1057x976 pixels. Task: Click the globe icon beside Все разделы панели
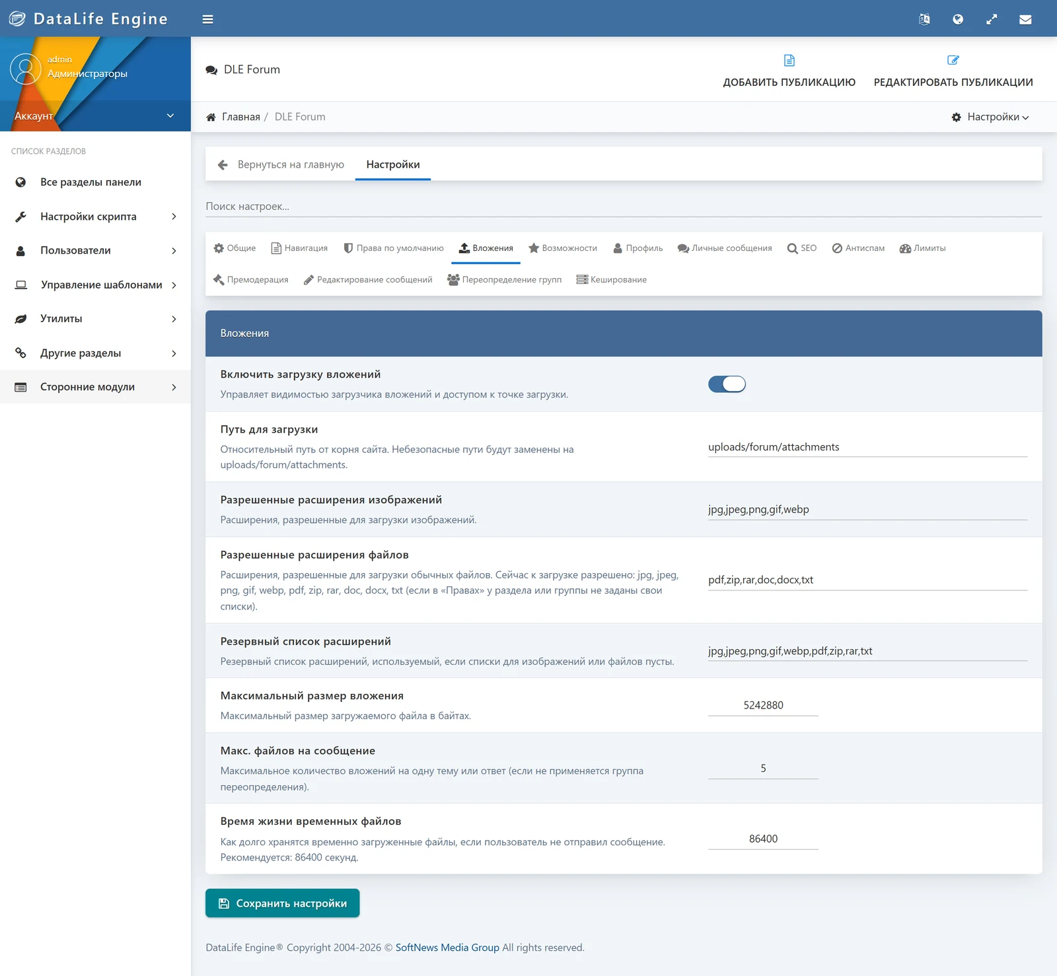pos(20,182)
